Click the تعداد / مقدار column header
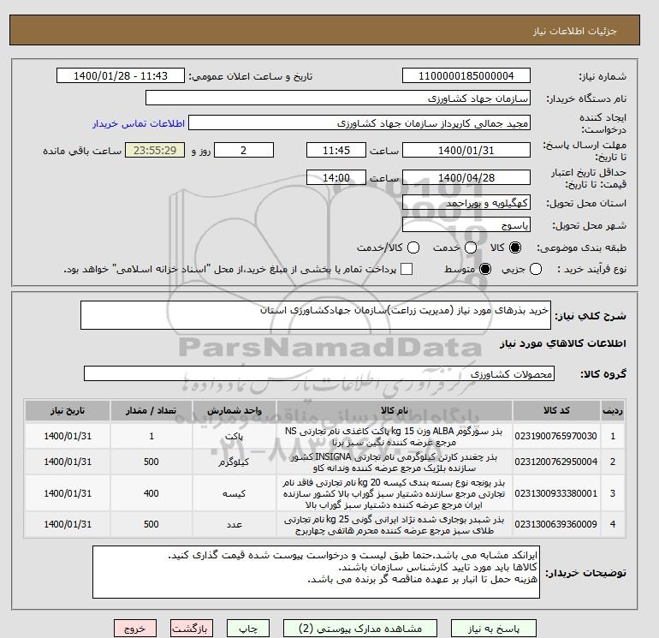This screenshot has height=638, width=659. click(151, 410)
